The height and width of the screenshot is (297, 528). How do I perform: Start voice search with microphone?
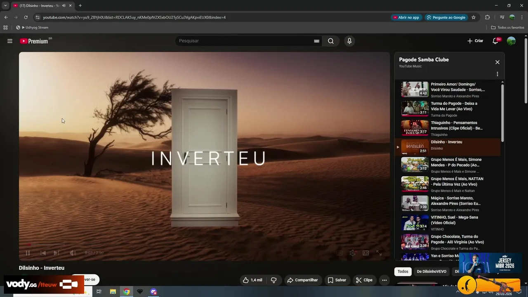pos(349,41)
